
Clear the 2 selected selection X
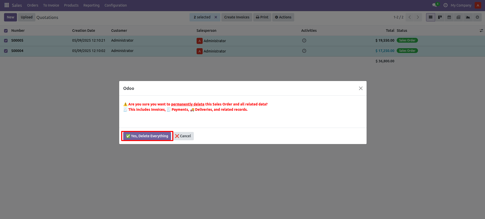pyautogui.click(x=216, y=17)
